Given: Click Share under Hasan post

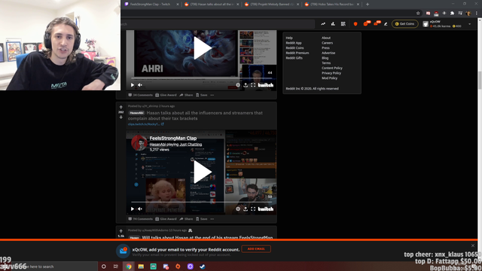Looking at the screenshot, I should (x=186, y=219).
